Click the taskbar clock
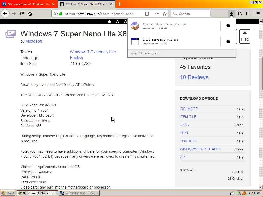This screenshot has height=197, width=263. [x=254, y=193]
